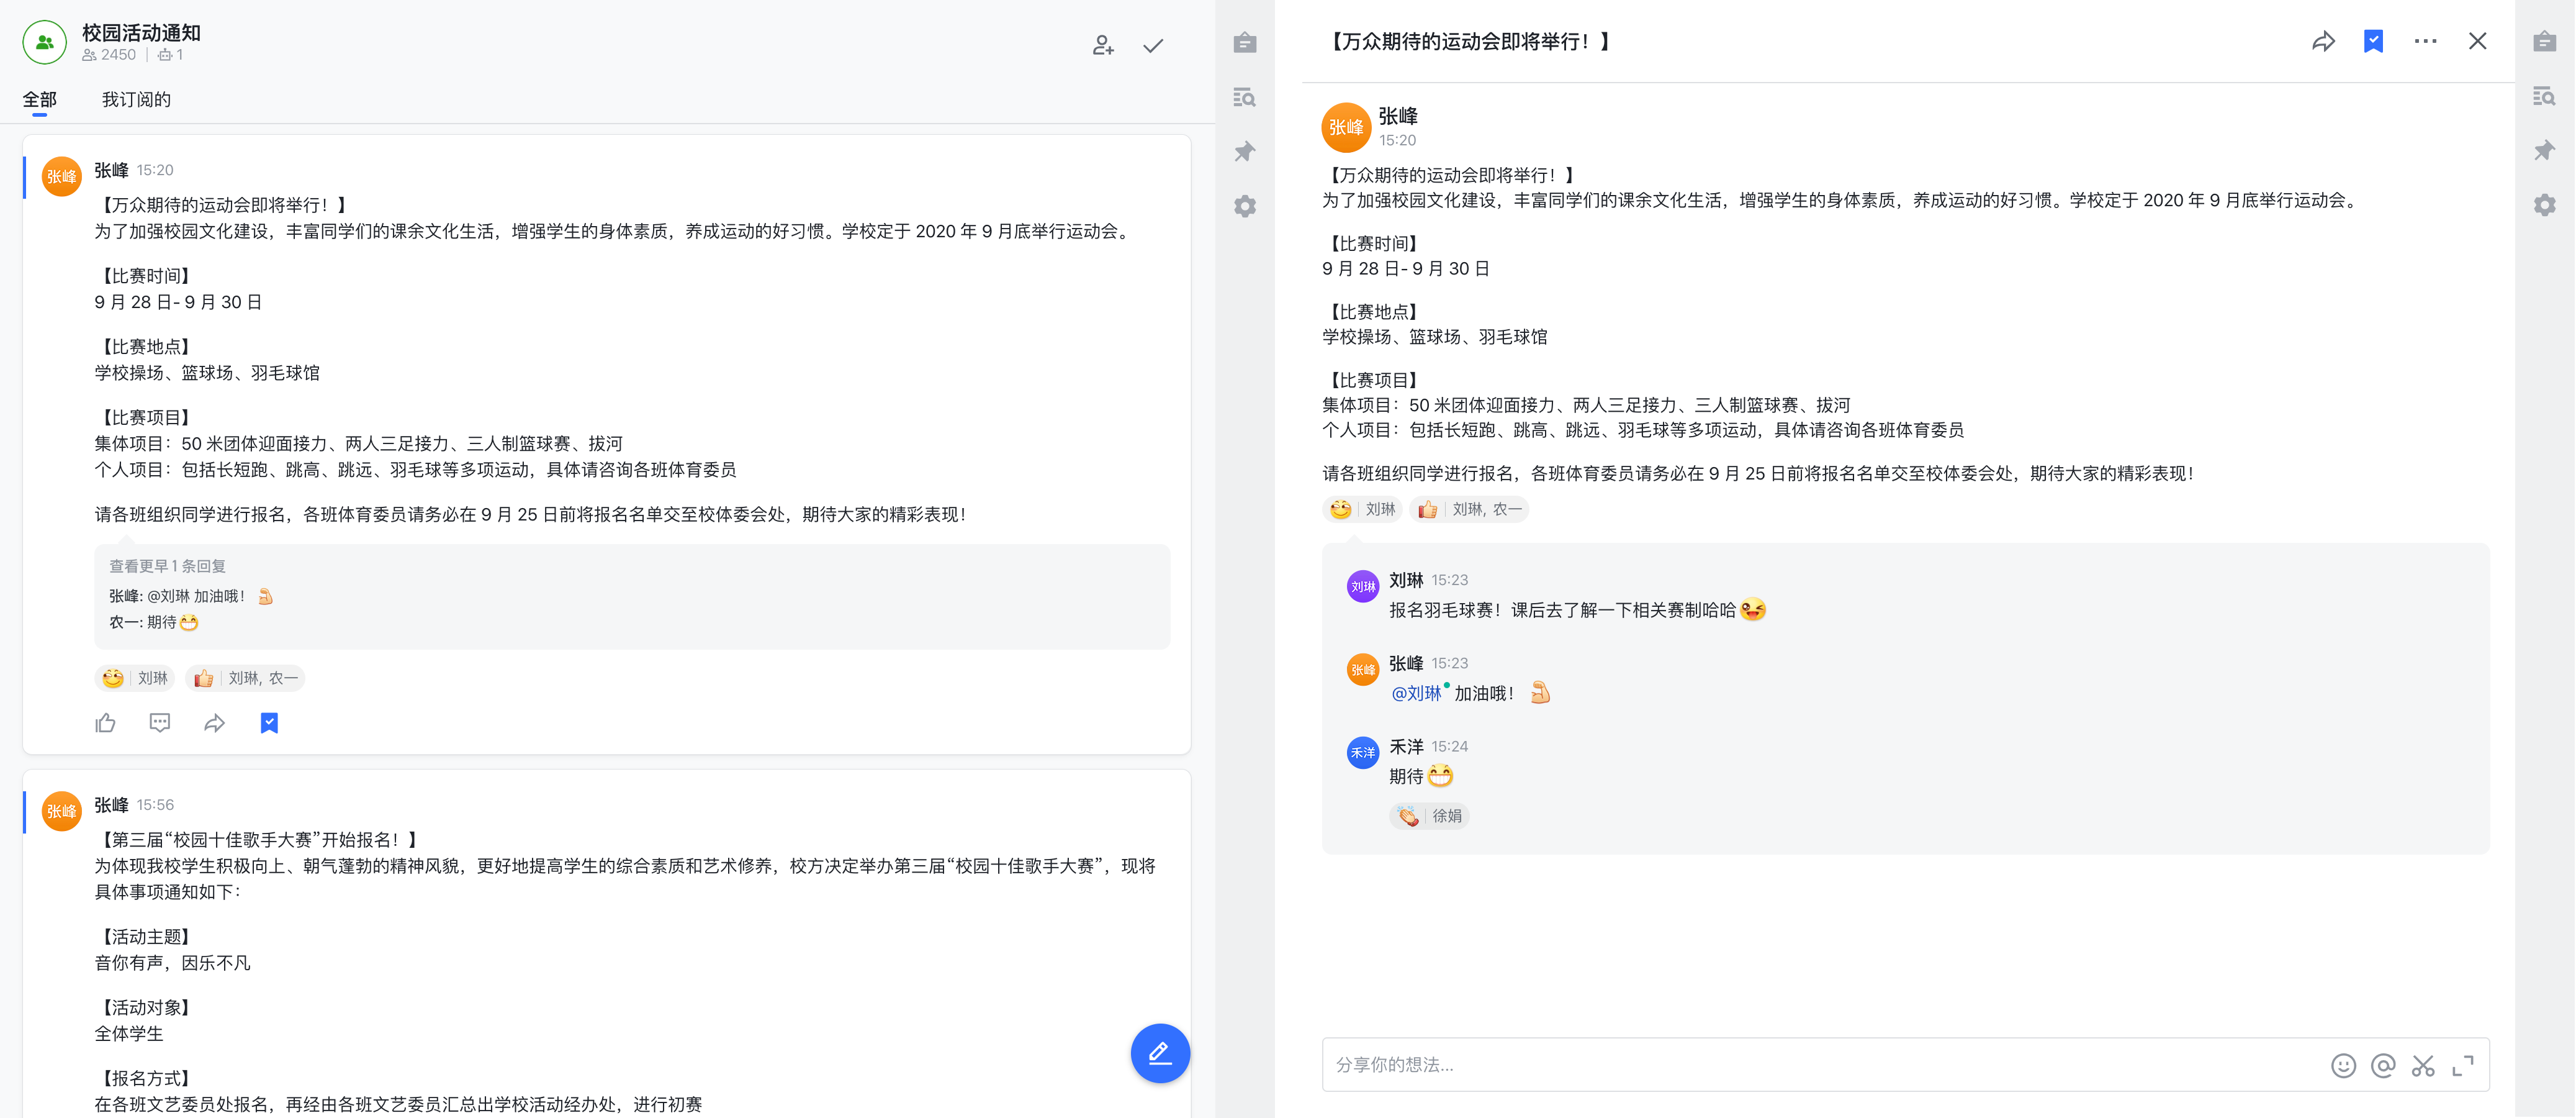The image size is (2576, 1118).
Task: Click the scissors screenshot icon in reply box
Action: (x=2423, y=1065)
